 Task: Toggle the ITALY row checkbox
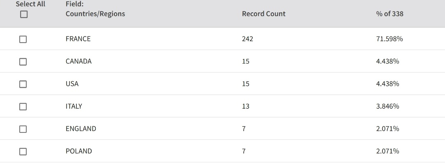23,107
